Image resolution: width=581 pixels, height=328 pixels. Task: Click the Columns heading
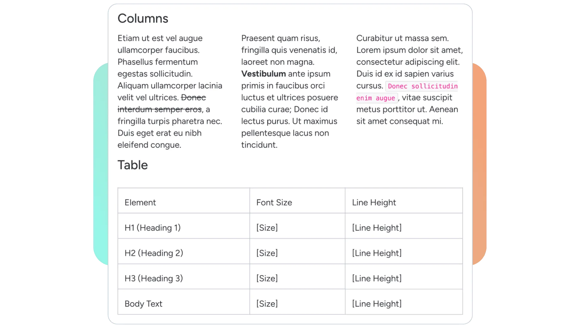coord(143,19)
